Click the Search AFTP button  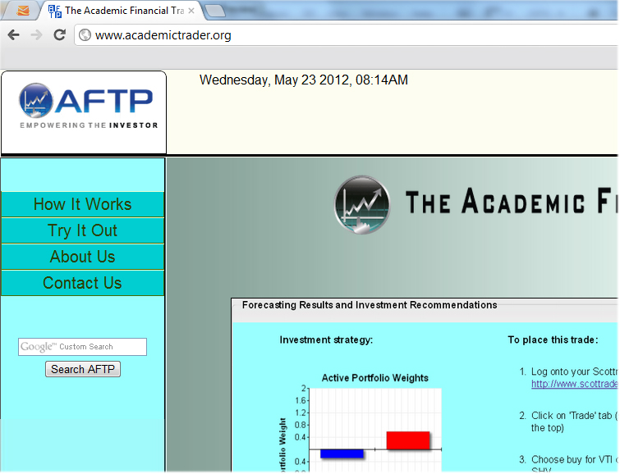[83, 369]
